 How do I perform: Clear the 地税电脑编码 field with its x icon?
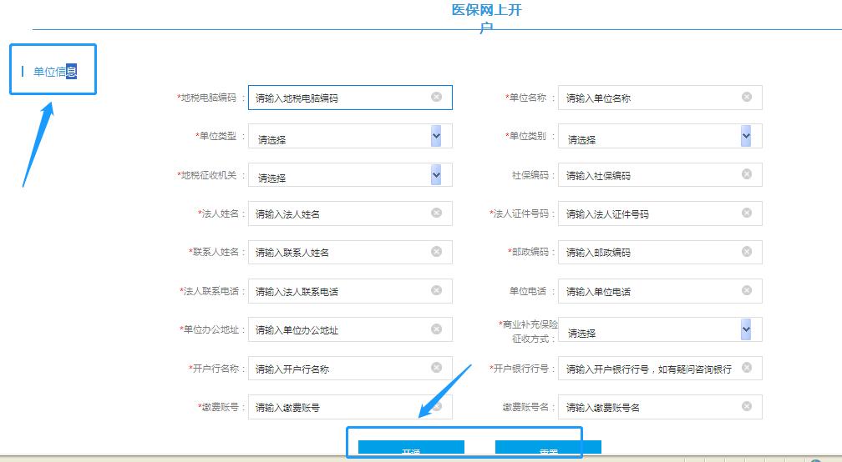pos(437,97)
